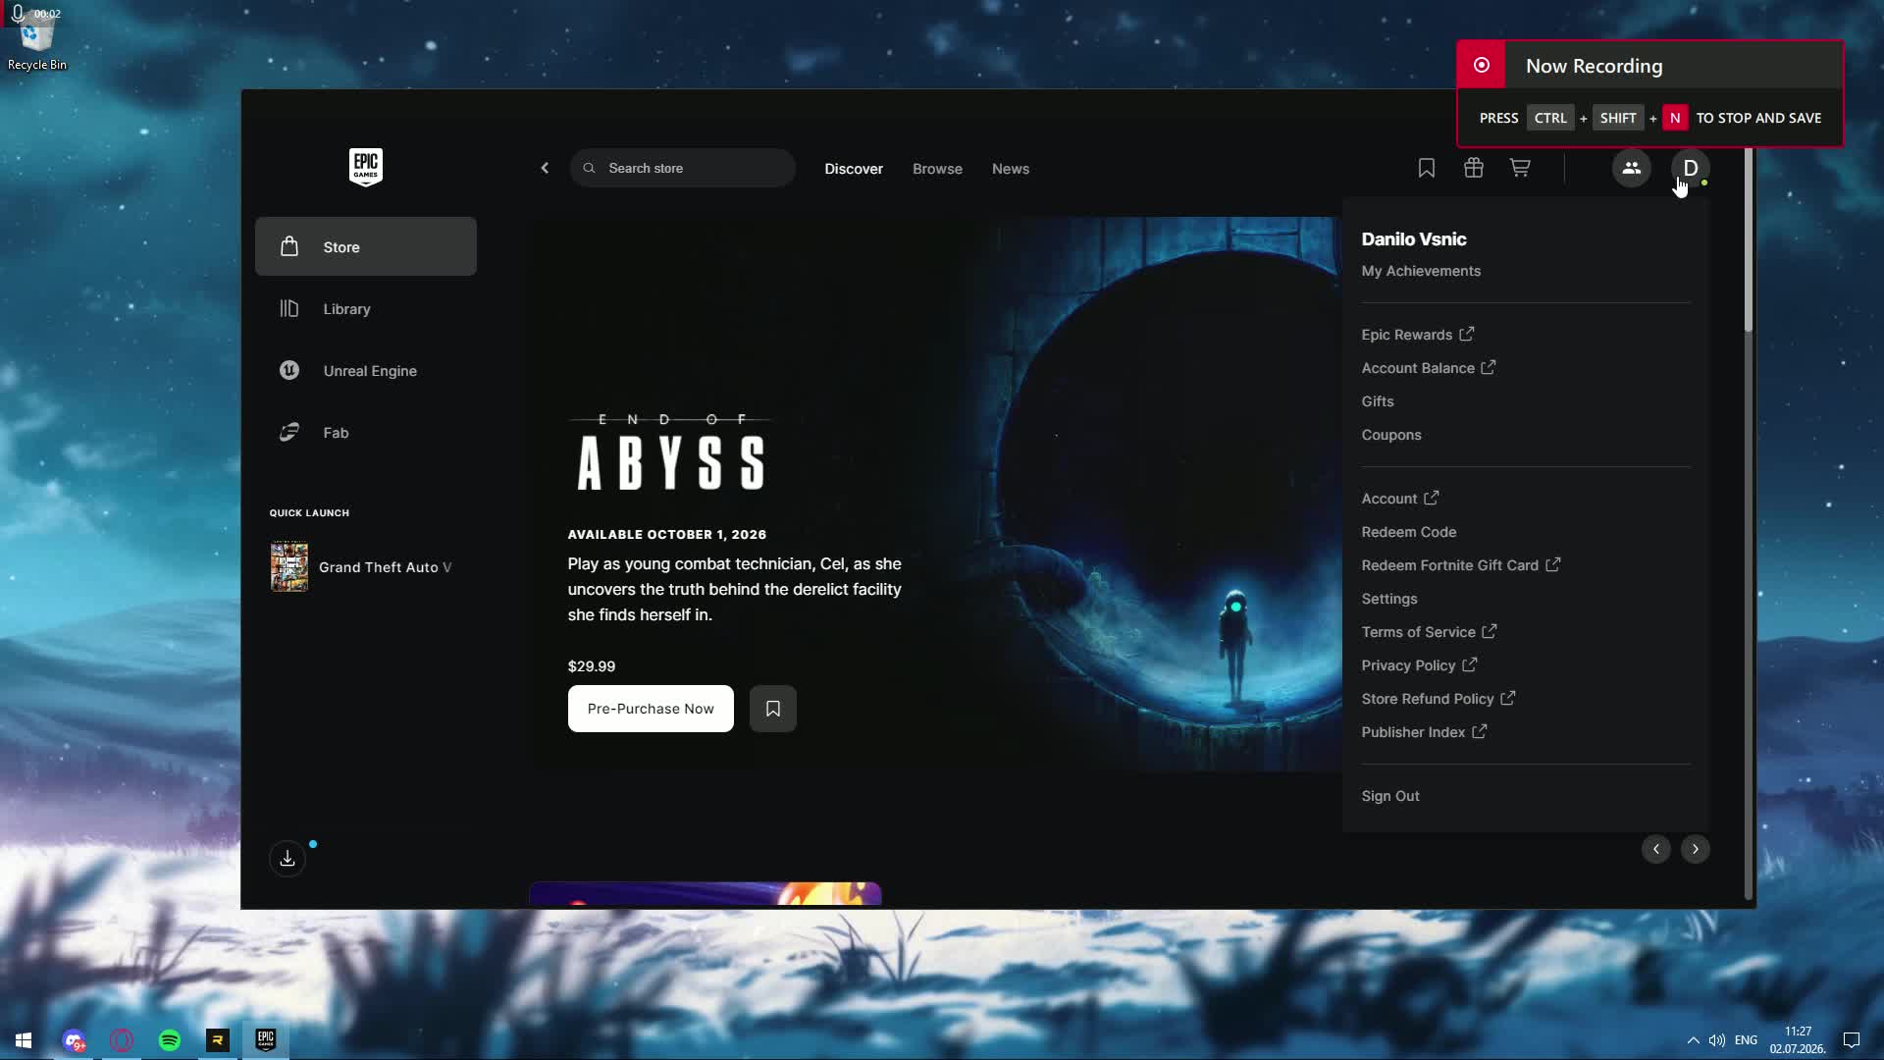Screen dimensions: 1884x1060
Task: Open the taskbar clock 11:27
Action: pos(1798,1040)
